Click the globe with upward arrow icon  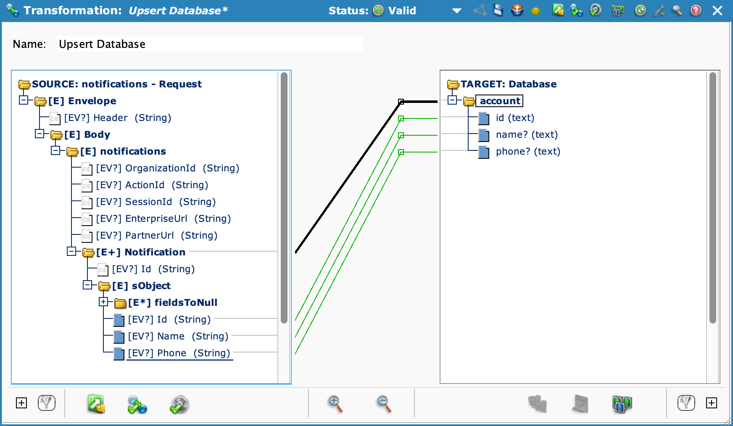pos(517,10)
